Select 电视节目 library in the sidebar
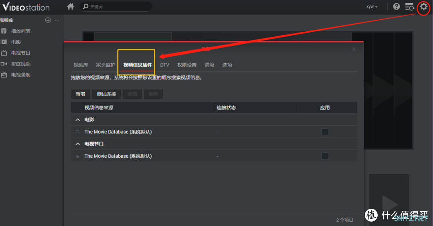This screenshot has height=226, width=433. (21, 53)
